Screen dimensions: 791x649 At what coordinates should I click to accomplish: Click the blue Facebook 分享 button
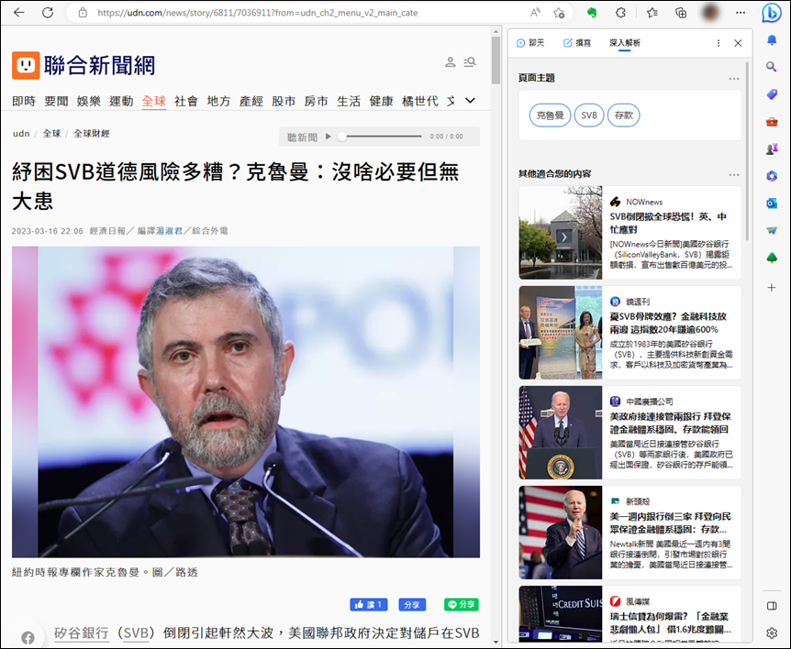click(x=412, y=604)
